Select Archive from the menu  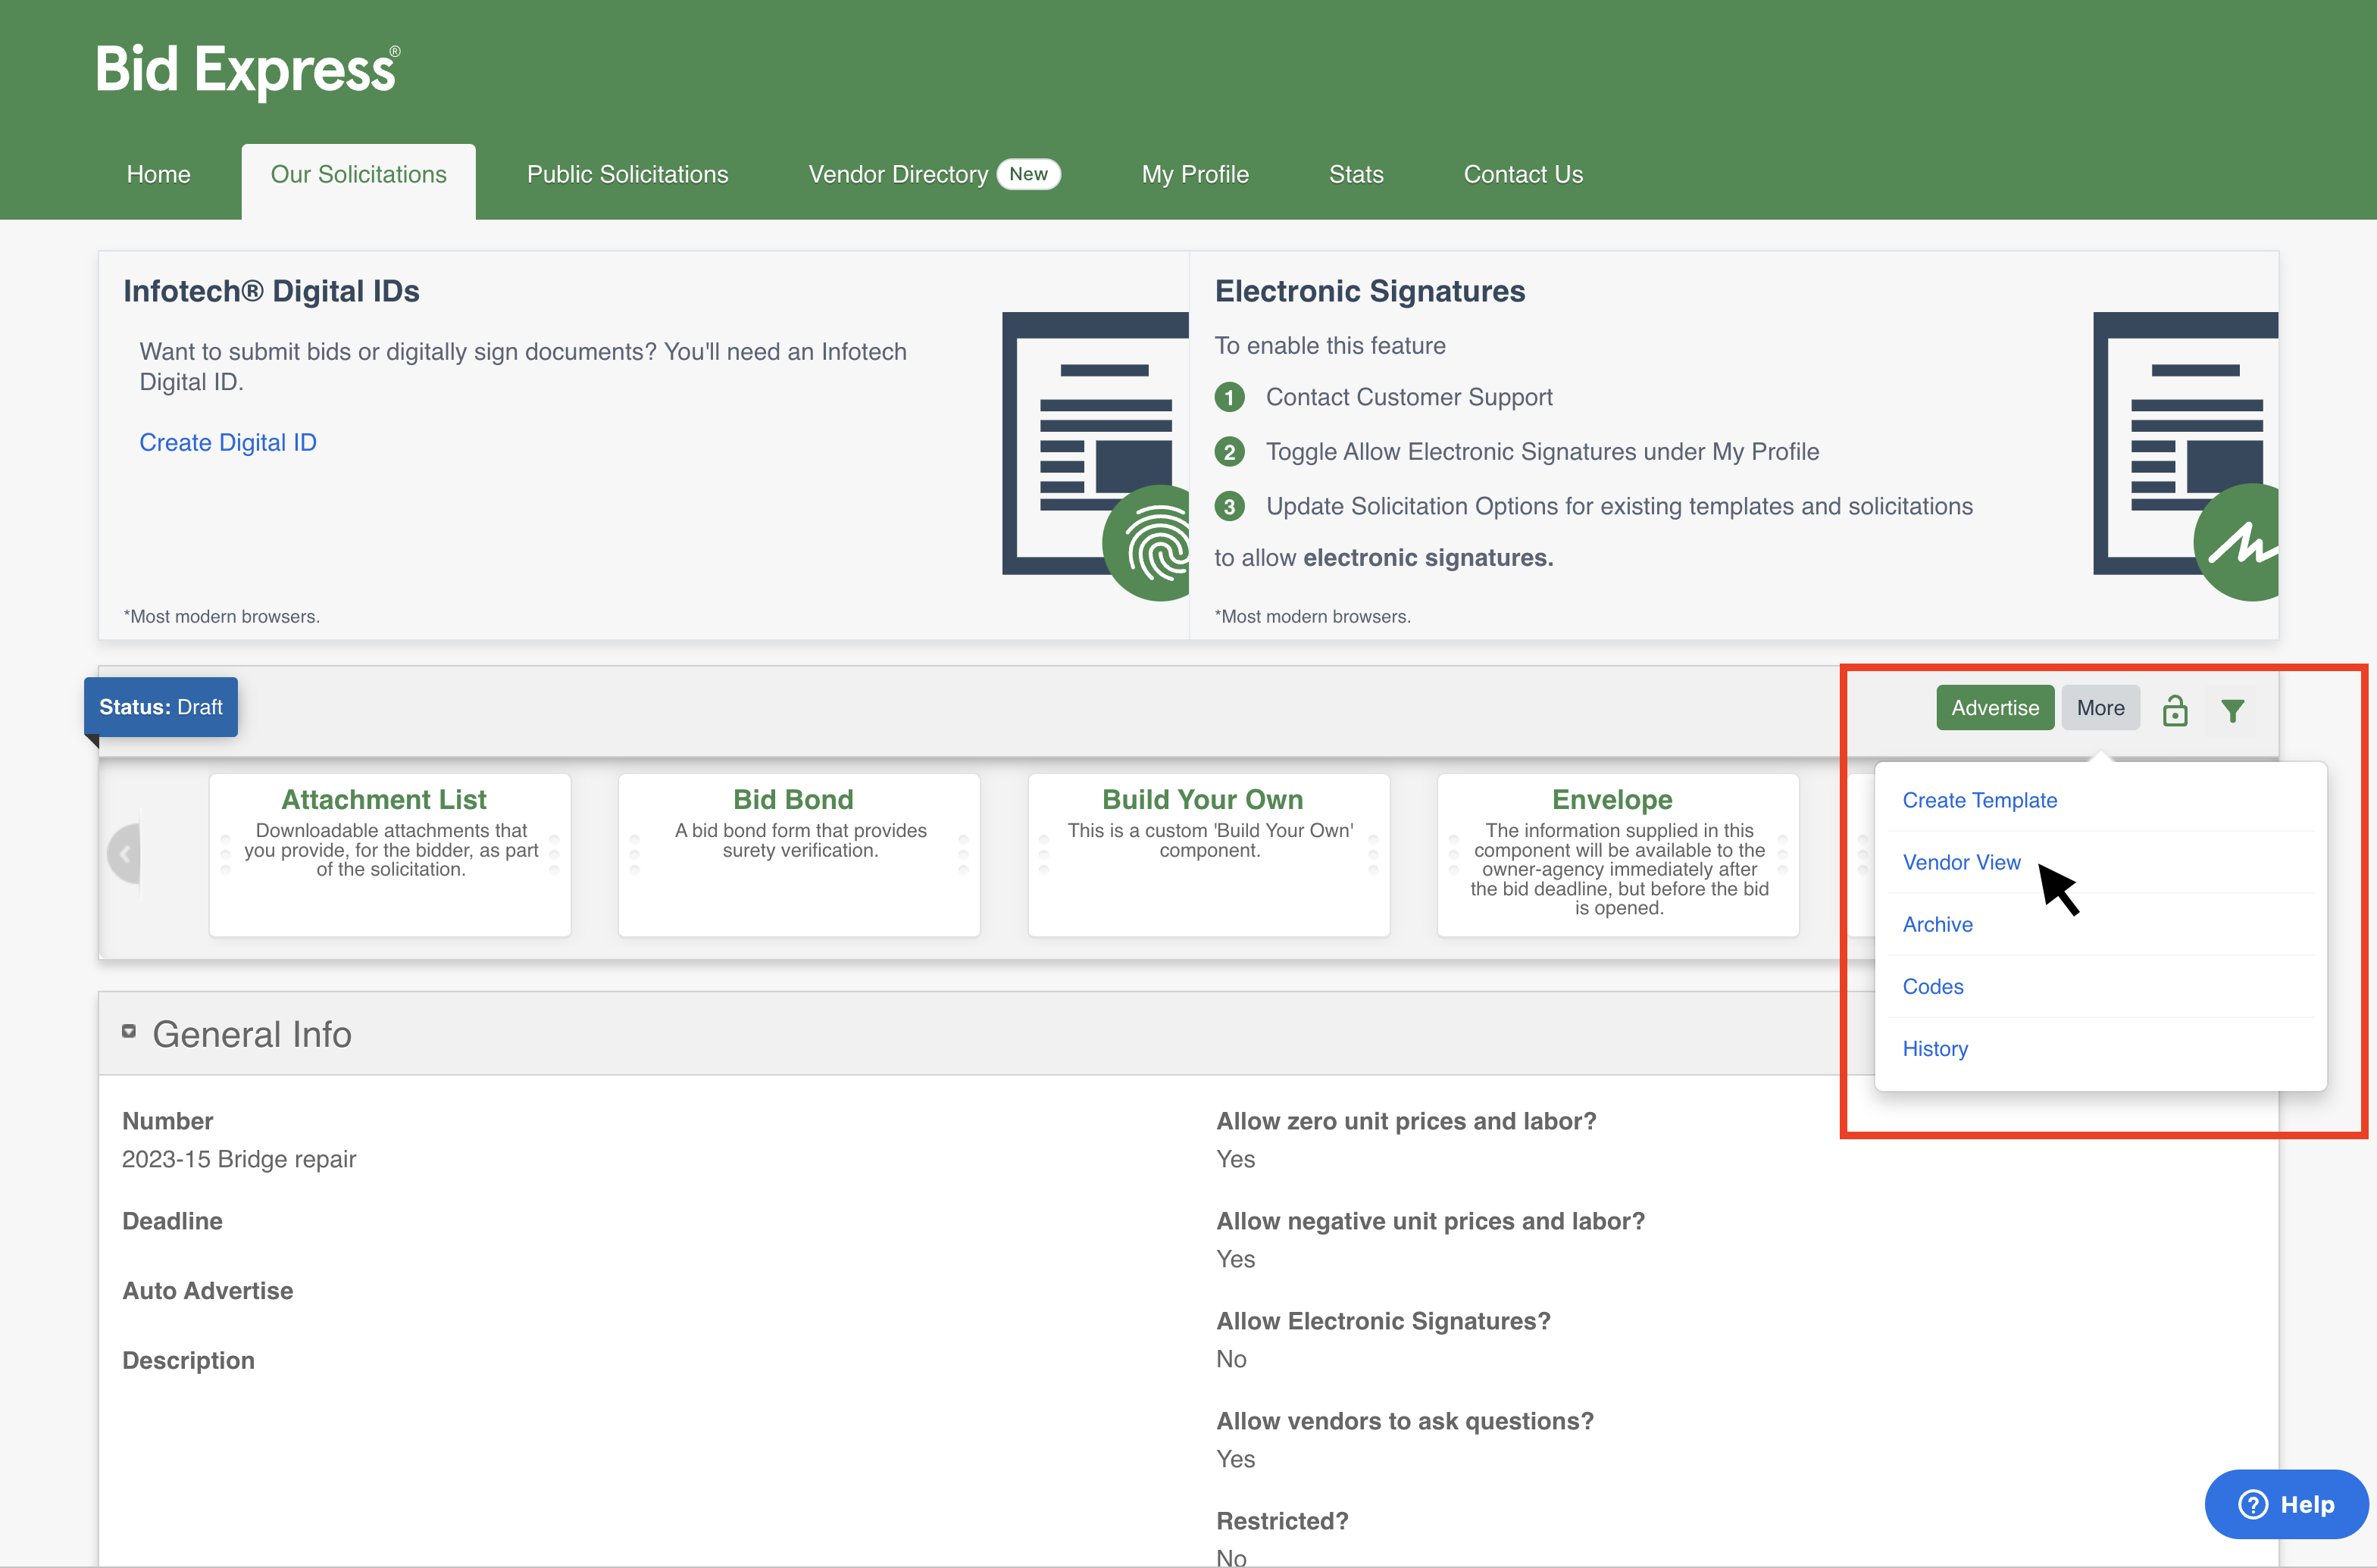(1937, 924)
